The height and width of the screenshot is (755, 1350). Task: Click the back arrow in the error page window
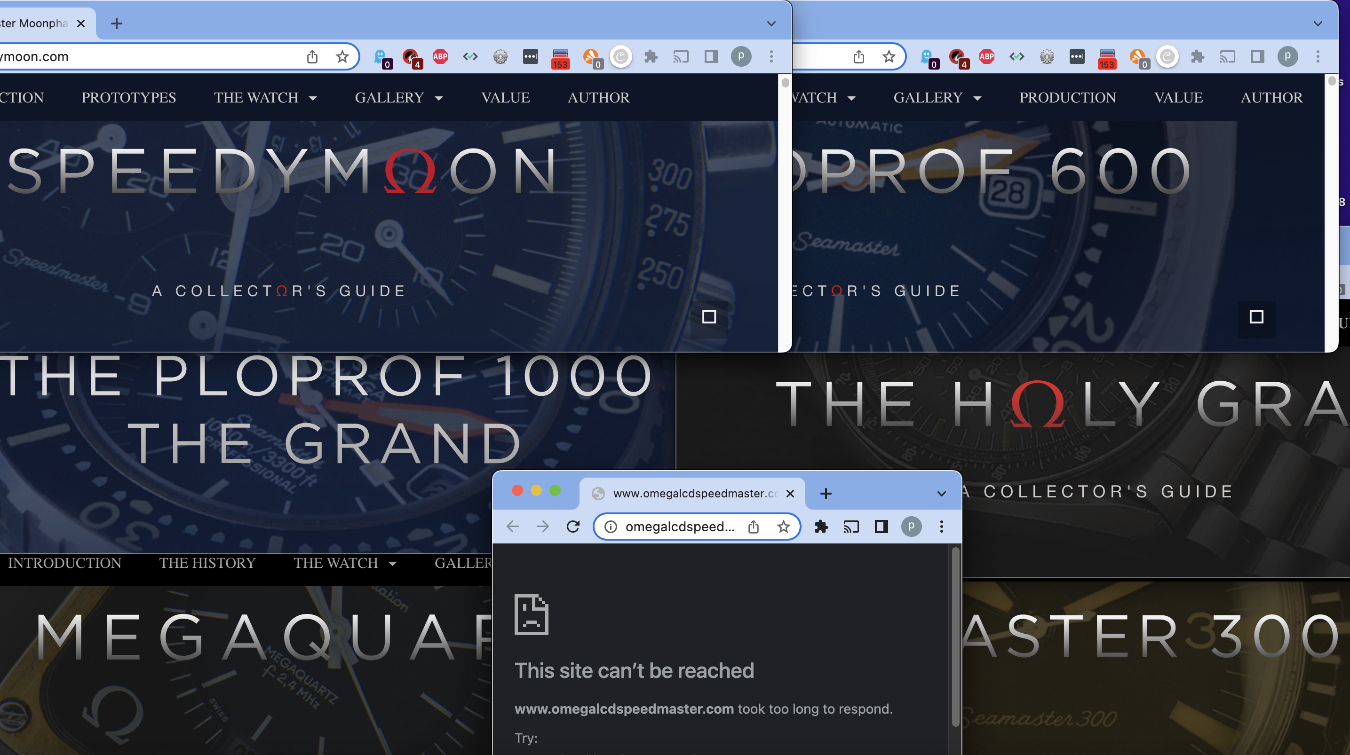tap(513, 526)
